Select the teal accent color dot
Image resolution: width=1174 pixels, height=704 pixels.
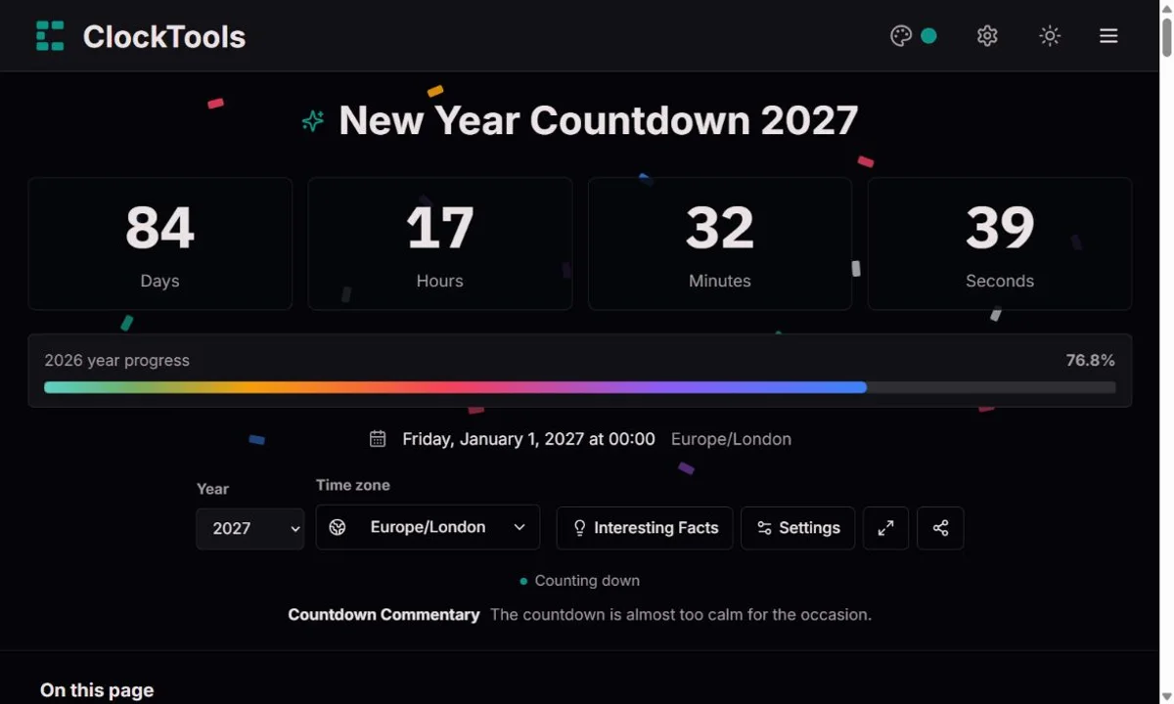pyautogui.click(x=928, y=36)
